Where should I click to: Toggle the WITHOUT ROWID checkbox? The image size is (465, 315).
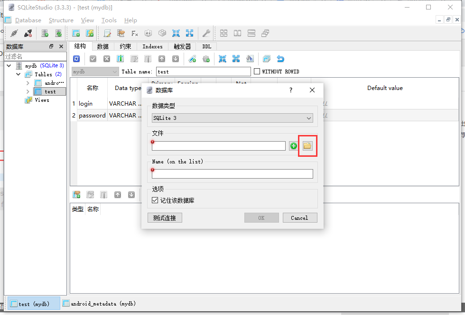point(257,72)
